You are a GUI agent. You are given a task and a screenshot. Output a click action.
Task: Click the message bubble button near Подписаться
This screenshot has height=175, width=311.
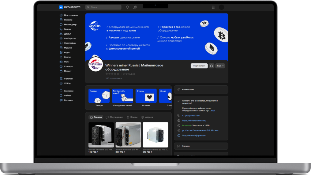212,66
